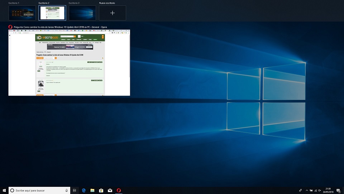Click the Opera browser taskbar icon
This screenshot has width=344, height=194.
119,190
